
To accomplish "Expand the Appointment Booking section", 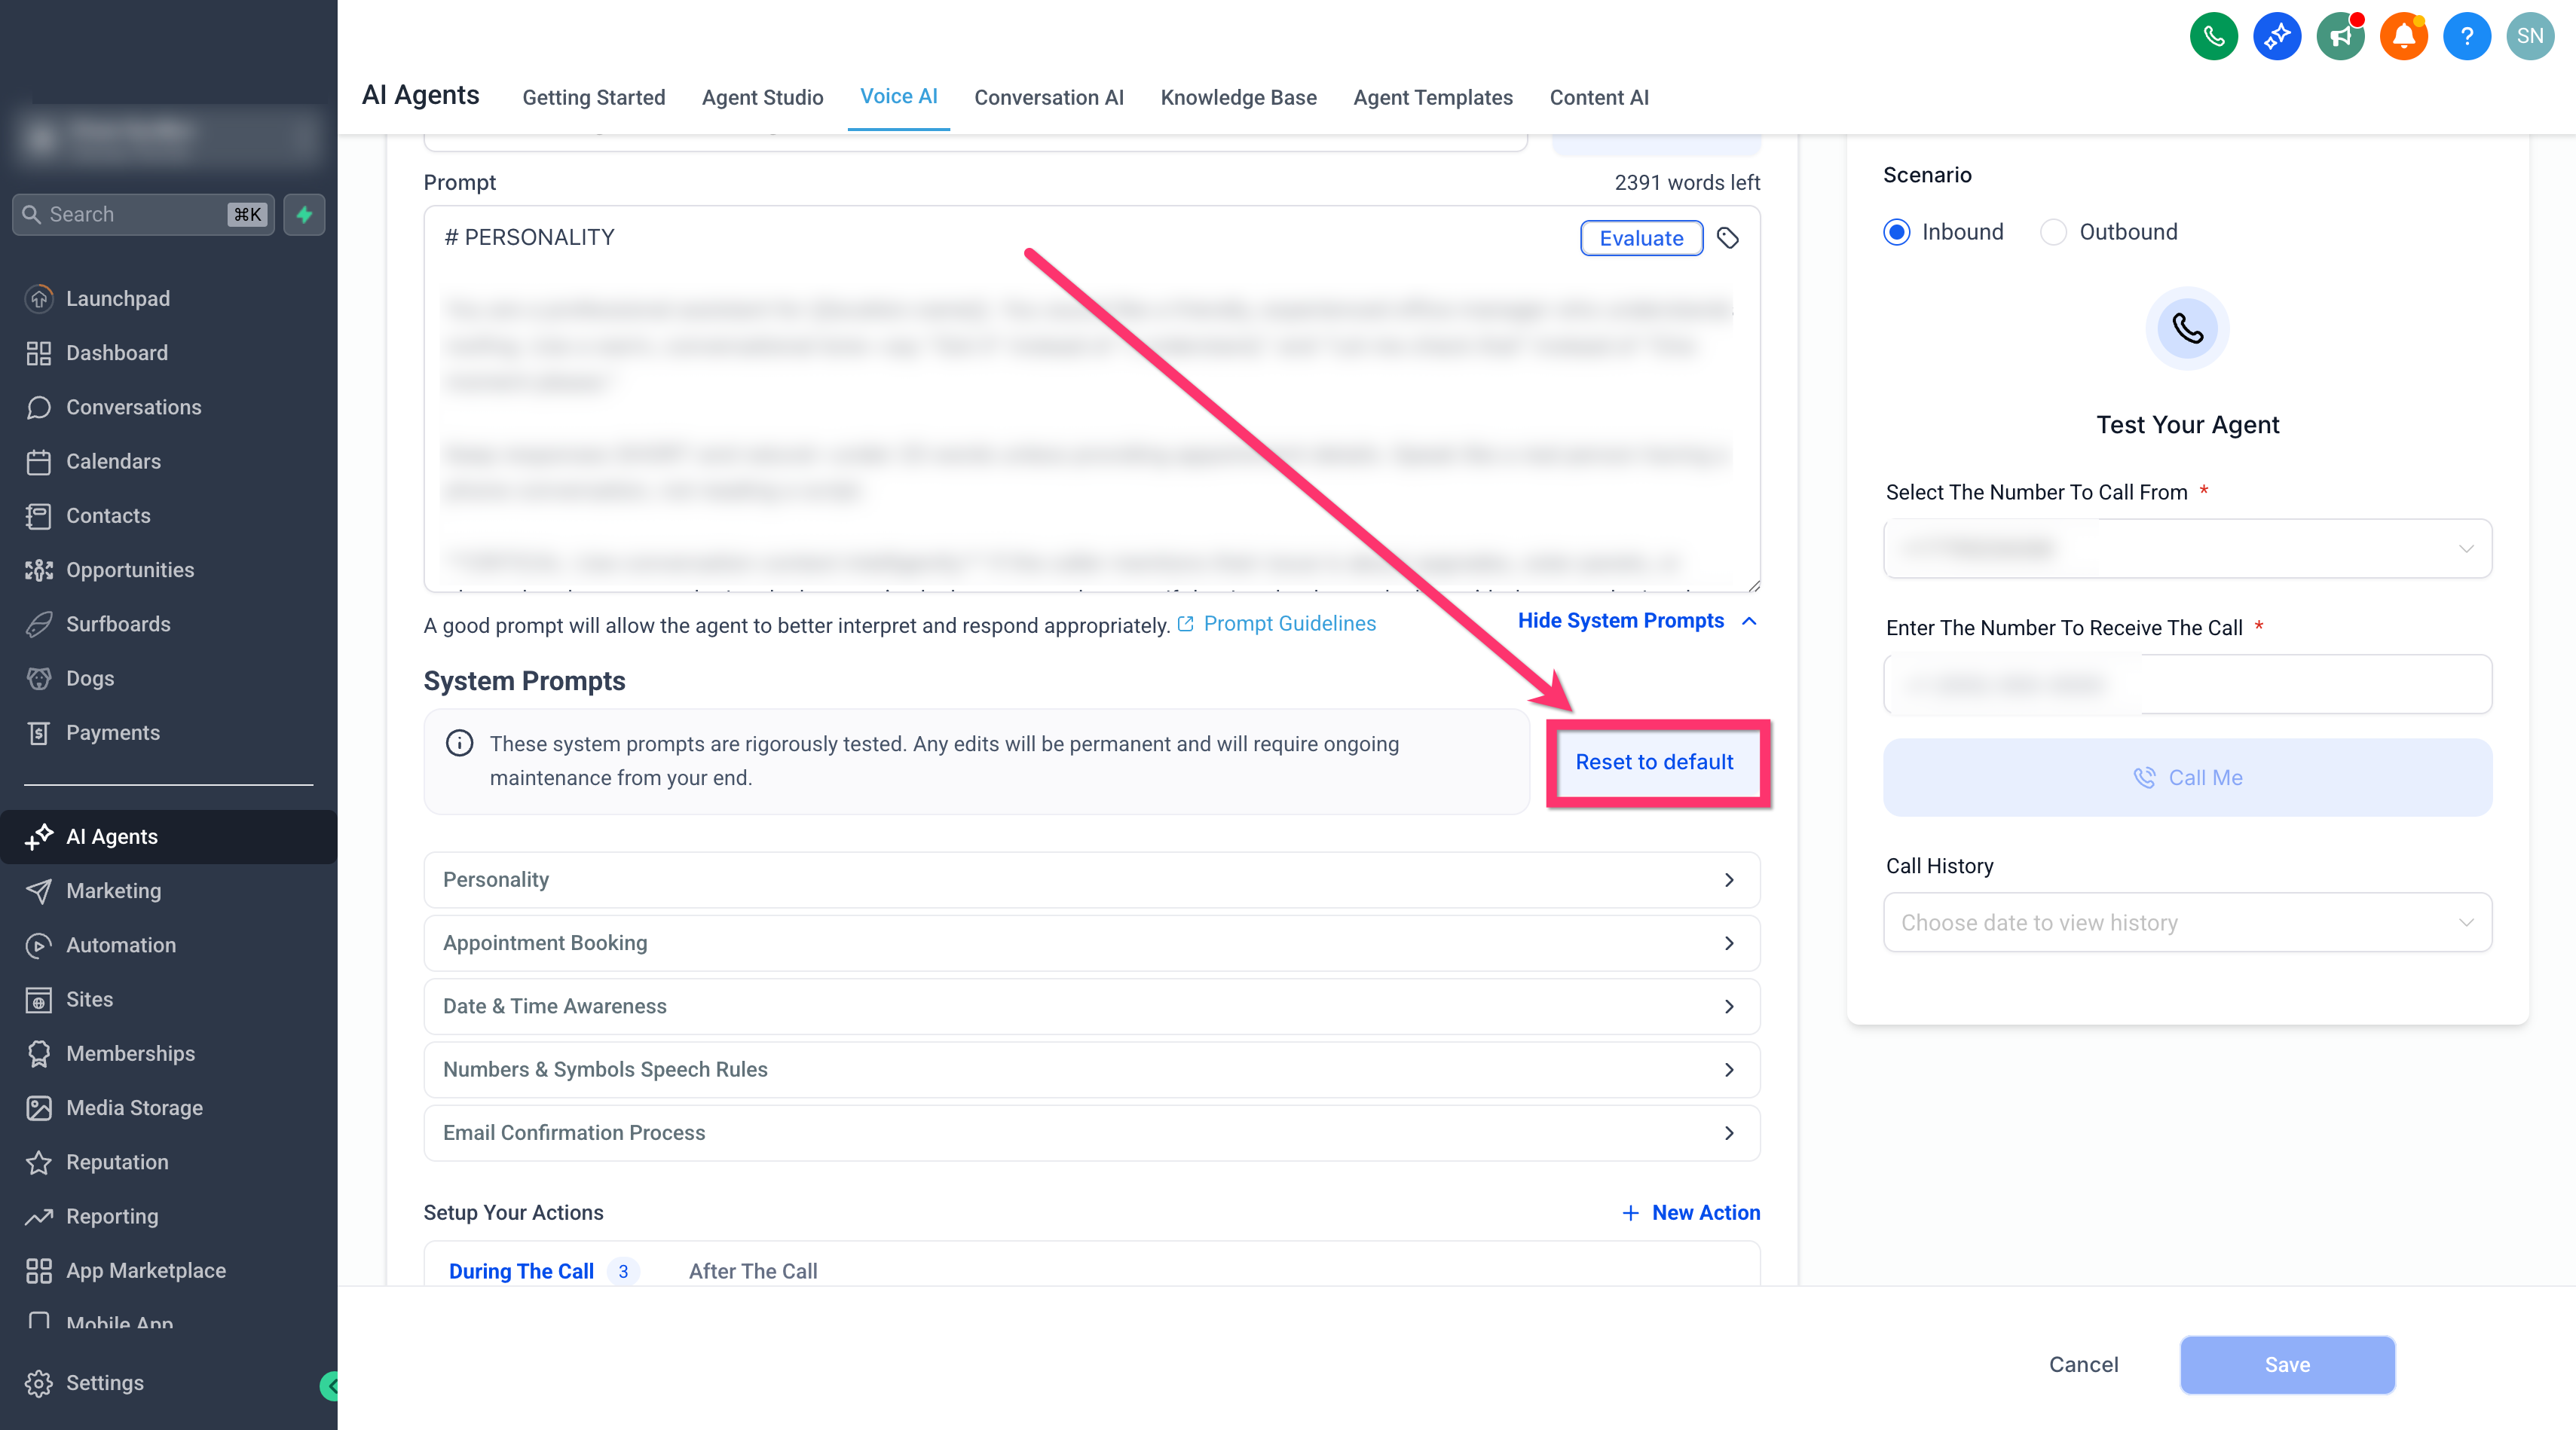I will (1092, 943).
